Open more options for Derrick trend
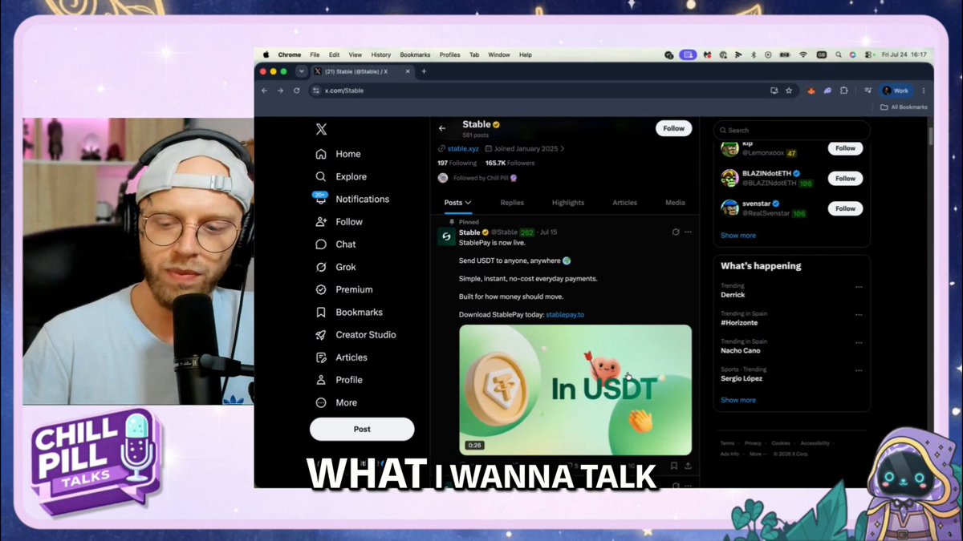 point(859,287)
